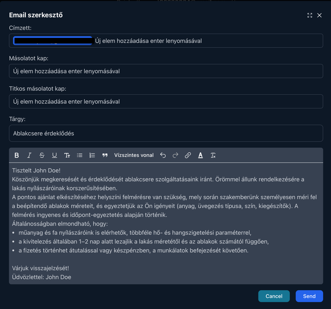Toggle bold formatting in editor toolbar

point(17,155)
